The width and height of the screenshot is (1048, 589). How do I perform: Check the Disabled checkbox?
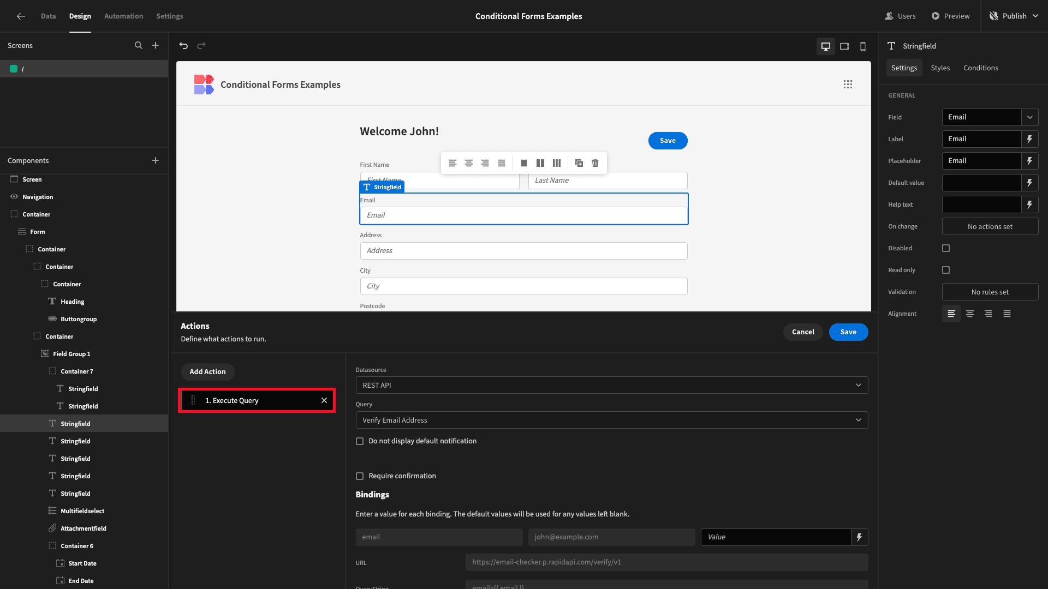(946, 248)
